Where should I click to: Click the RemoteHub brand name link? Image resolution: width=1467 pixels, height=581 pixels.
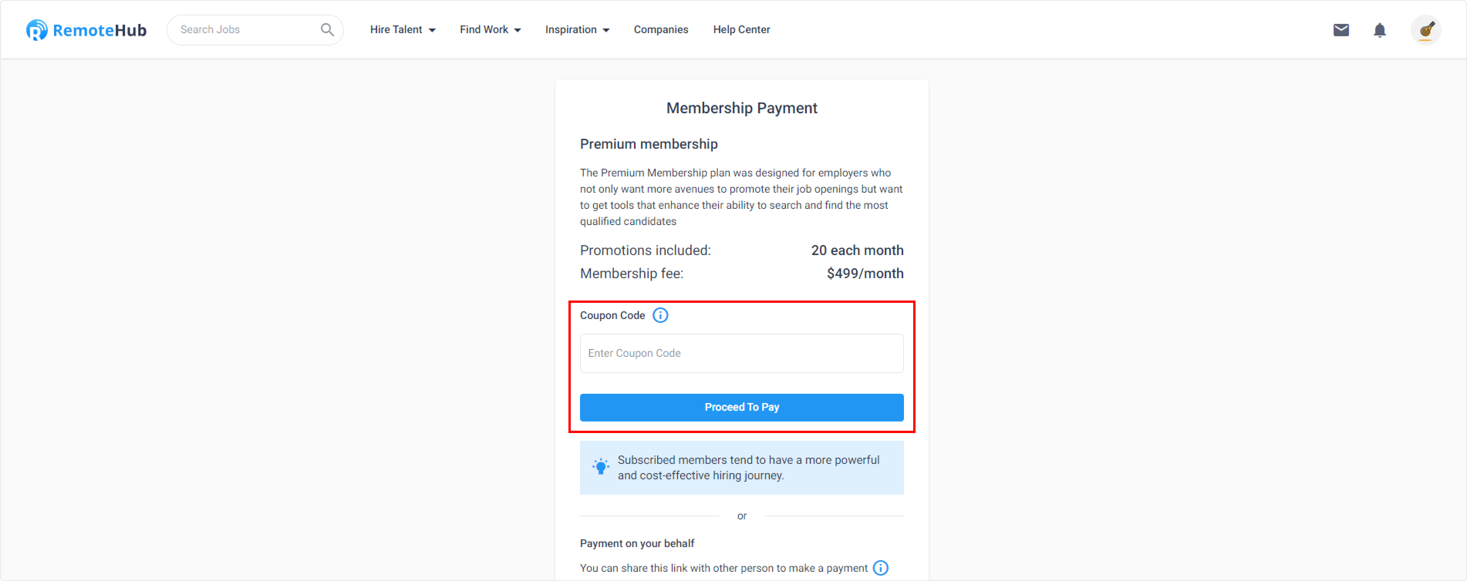point(99,30)
